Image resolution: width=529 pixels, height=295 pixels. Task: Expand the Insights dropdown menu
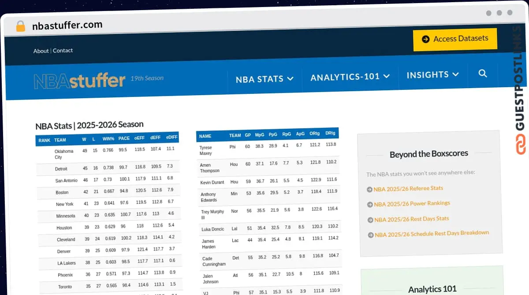tap(432, 75)
